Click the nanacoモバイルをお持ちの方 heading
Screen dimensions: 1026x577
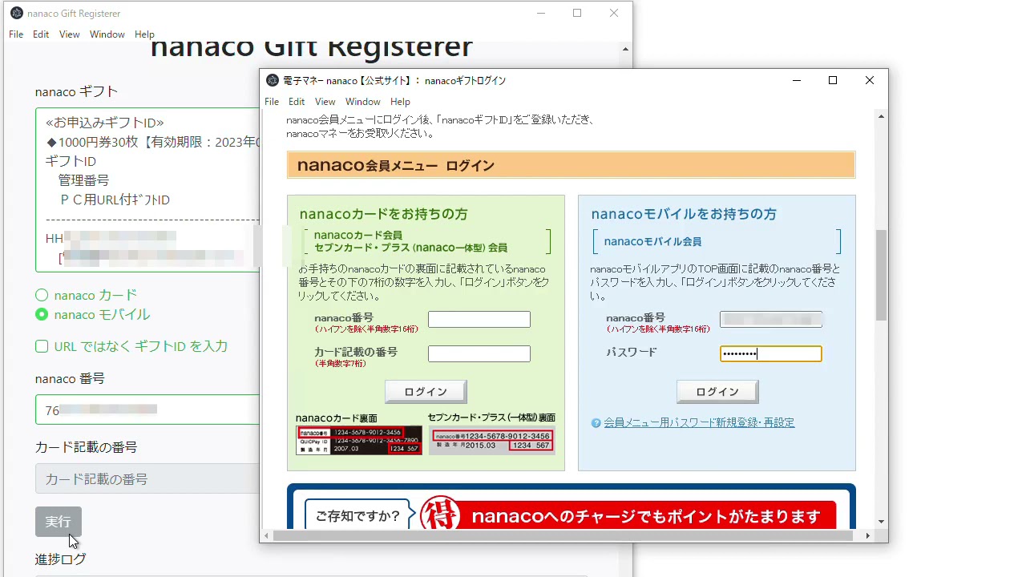point(684,214)
